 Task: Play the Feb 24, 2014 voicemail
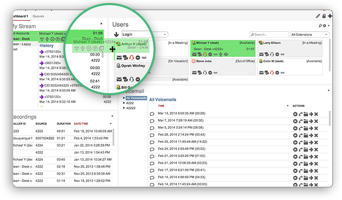pos(295,149)
